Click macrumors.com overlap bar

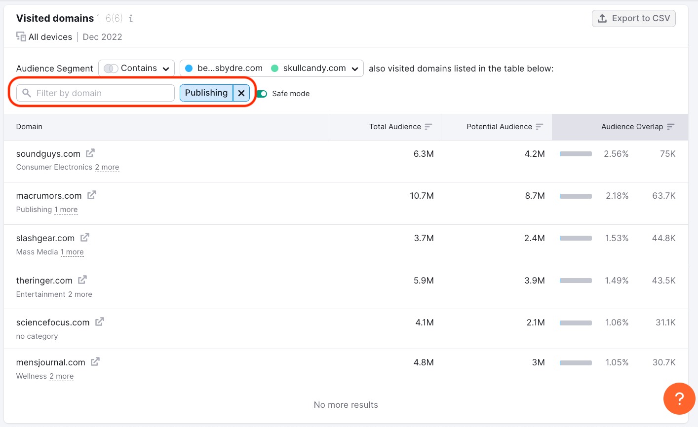pyautogui.click(x=576, y=196)
